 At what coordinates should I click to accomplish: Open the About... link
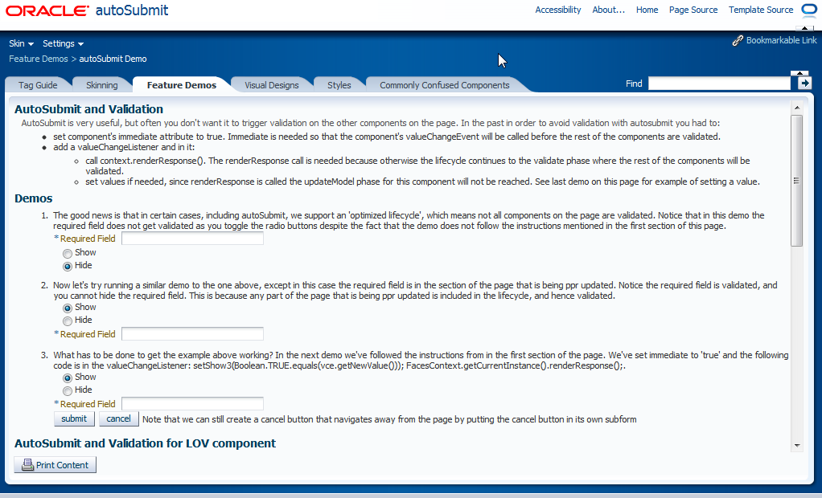(x=609, y=10)
